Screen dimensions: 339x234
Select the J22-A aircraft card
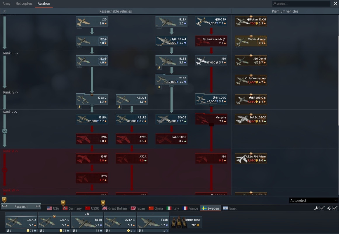point(92,41)
